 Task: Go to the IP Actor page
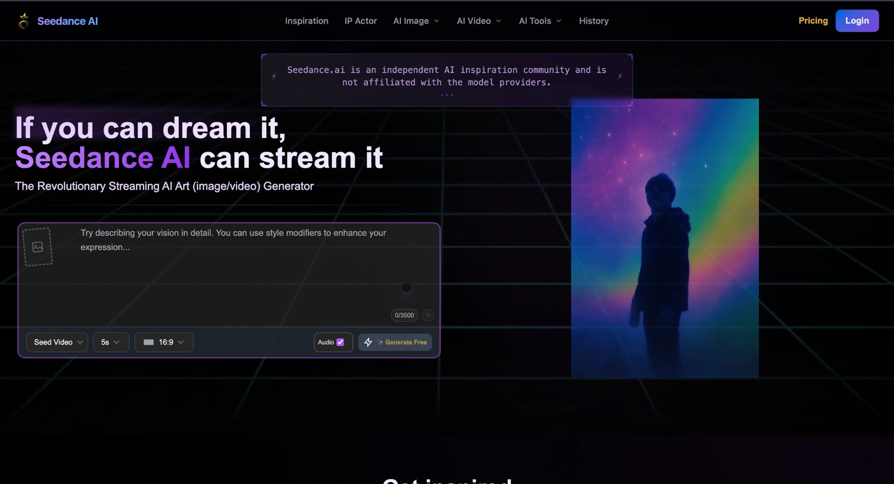[361, 21]
